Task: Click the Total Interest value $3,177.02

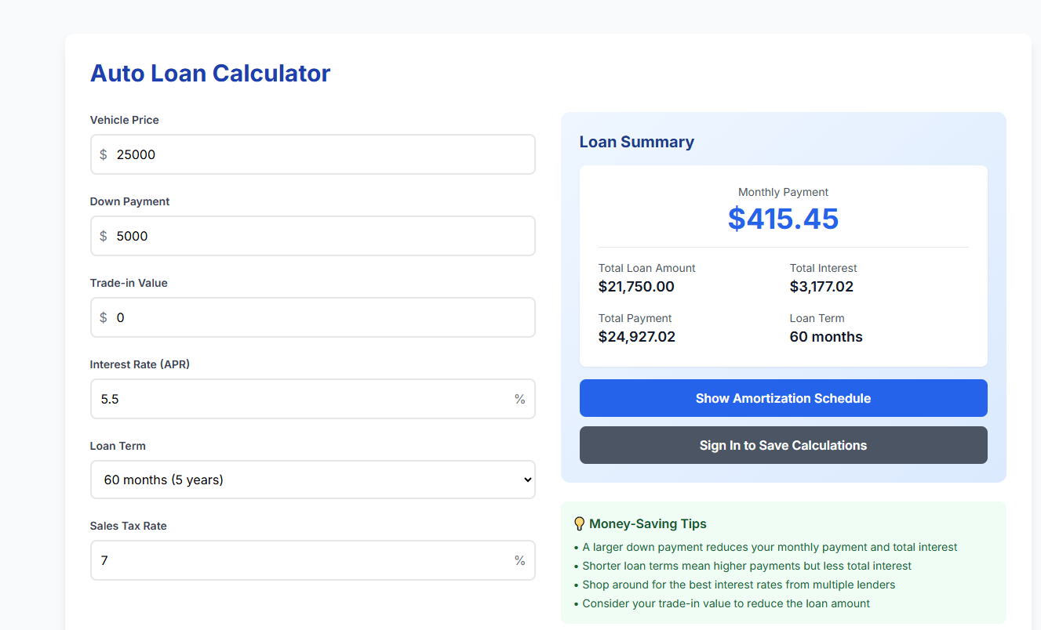Action: 821,286
